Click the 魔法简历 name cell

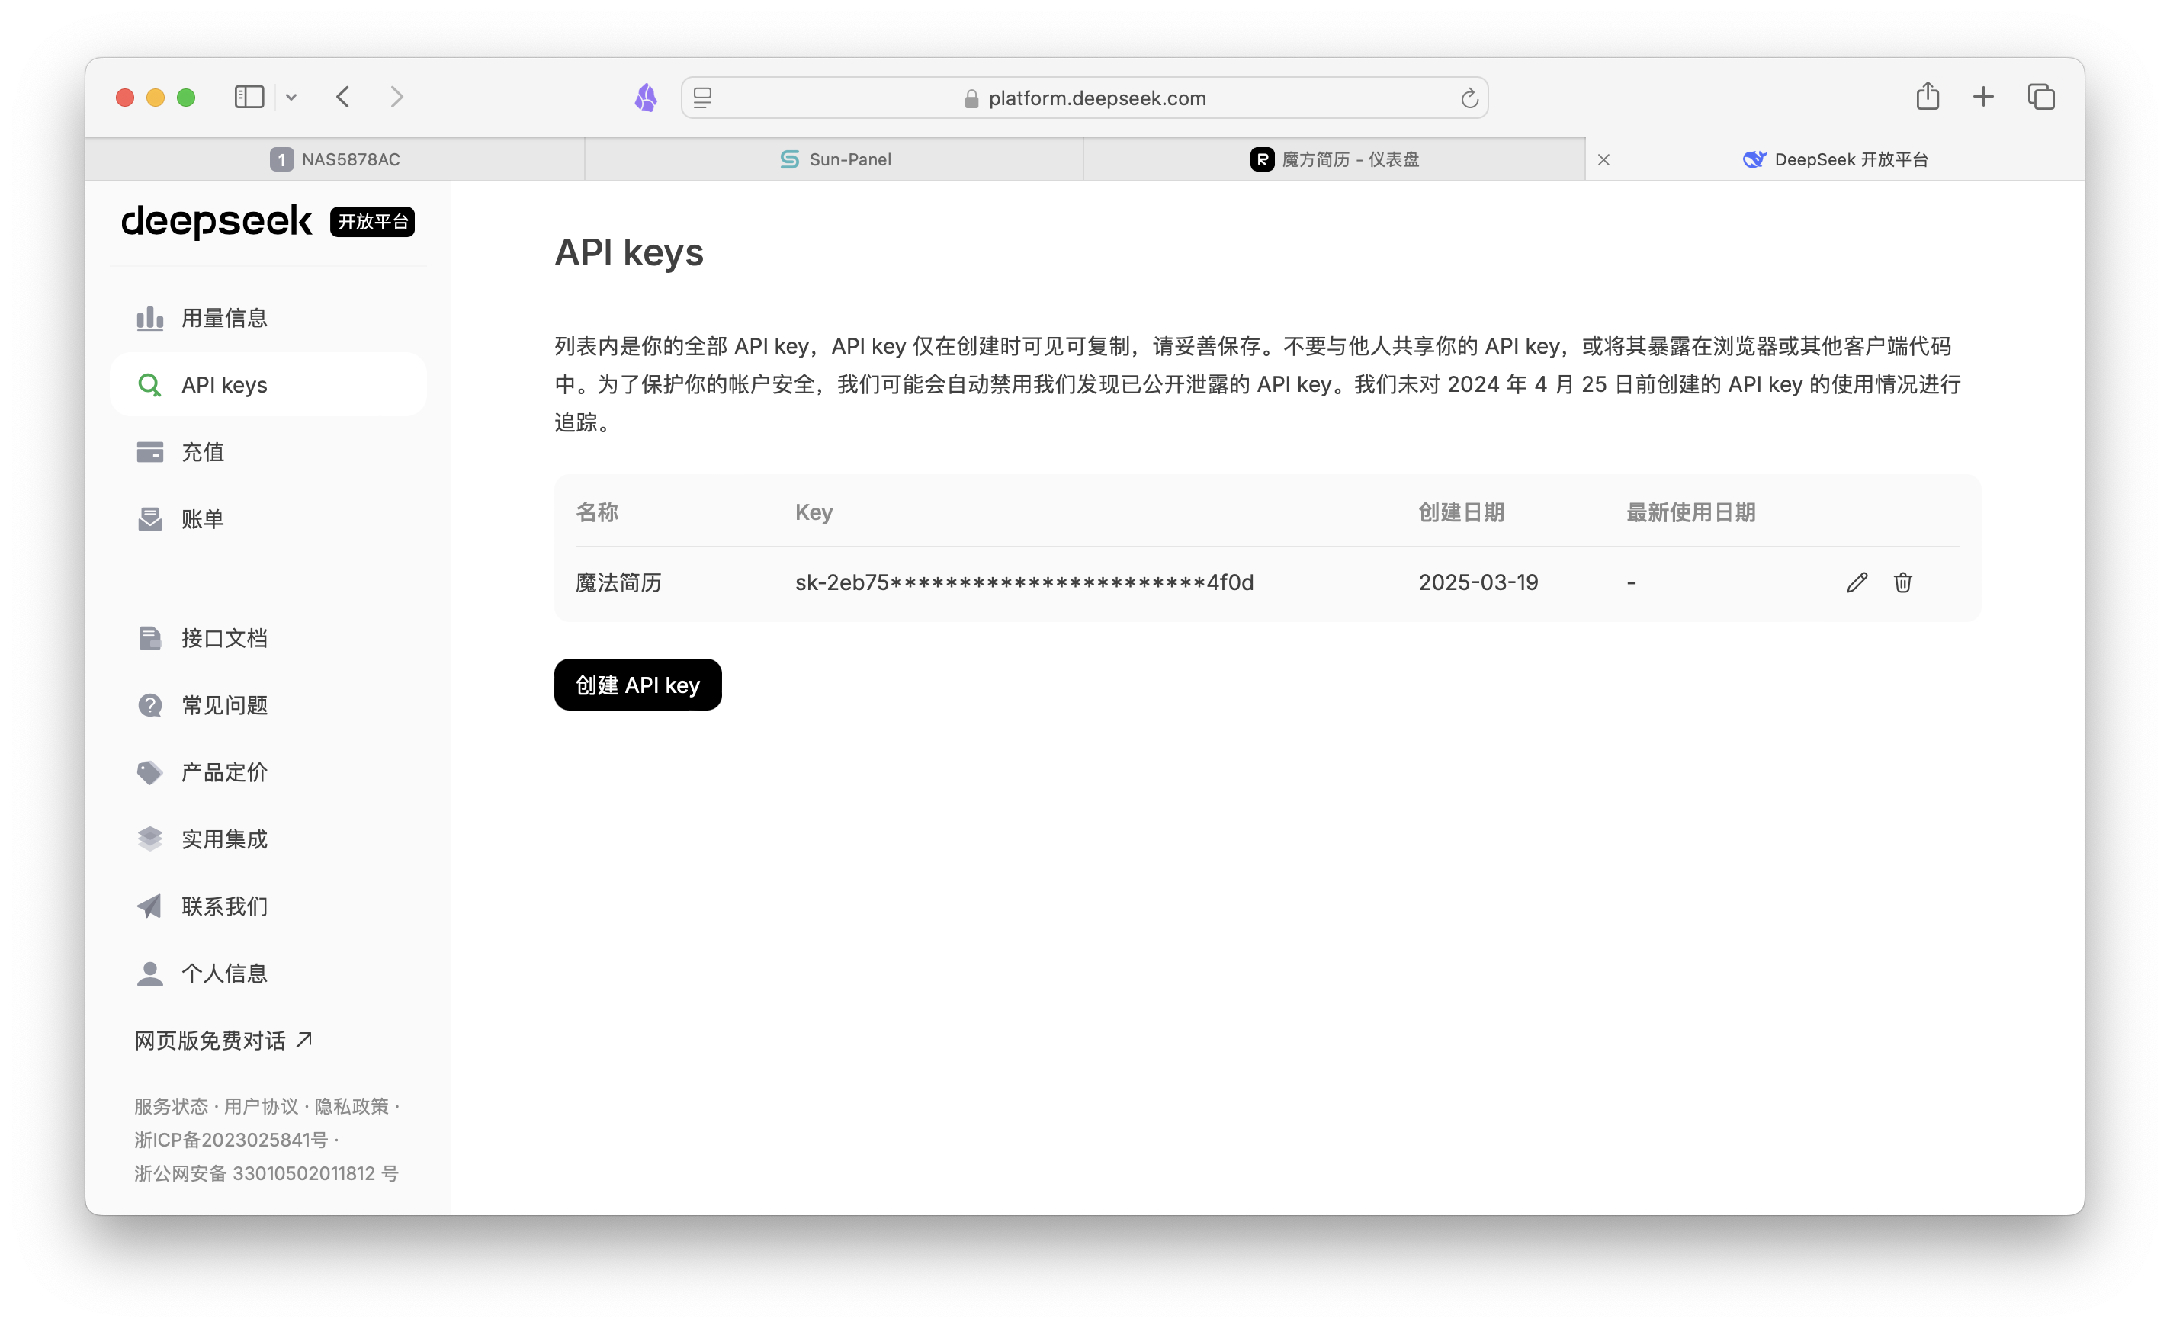pyautogui.click(x=618, y=582)
